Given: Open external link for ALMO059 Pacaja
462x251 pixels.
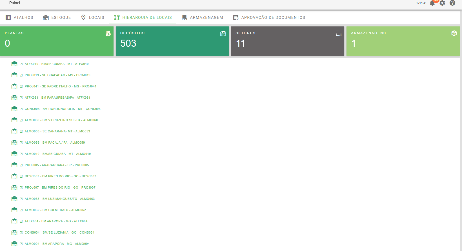Looking at the screenshot, I should click(x=21, y=143).
